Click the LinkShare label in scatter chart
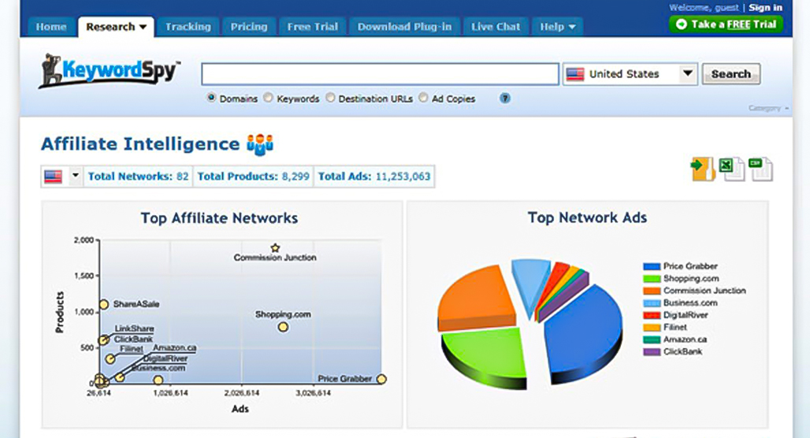The height and width of the screenshot is (438, 810). pyautogui.click(x=134, y=328)
